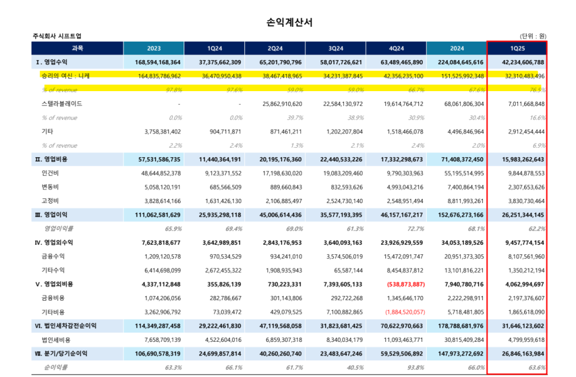The width and height of the screenshot is (576, 377).
Task: Select the 3Q24 column header
Action: (x=335, y=48)
